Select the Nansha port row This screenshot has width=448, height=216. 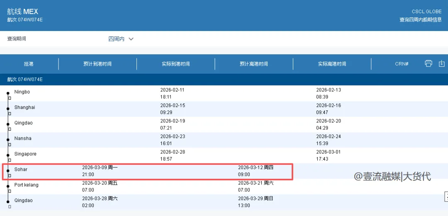coord(224,140)
